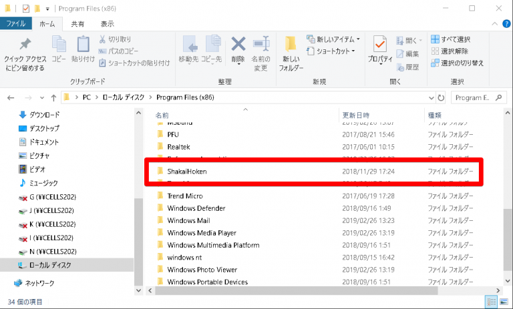
Task: Go back in navigation
Action: coord(11,97)
